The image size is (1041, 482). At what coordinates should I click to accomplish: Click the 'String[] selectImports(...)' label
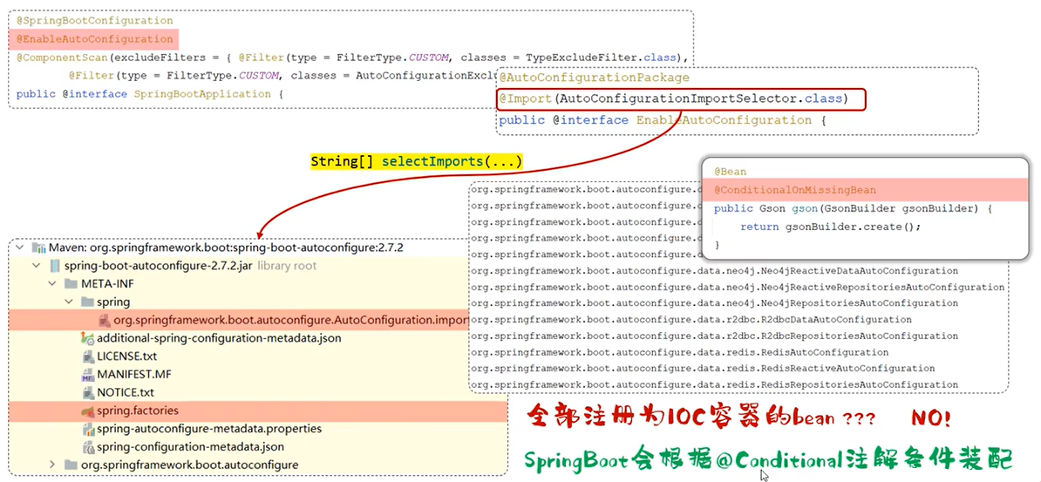pos(416,161)
